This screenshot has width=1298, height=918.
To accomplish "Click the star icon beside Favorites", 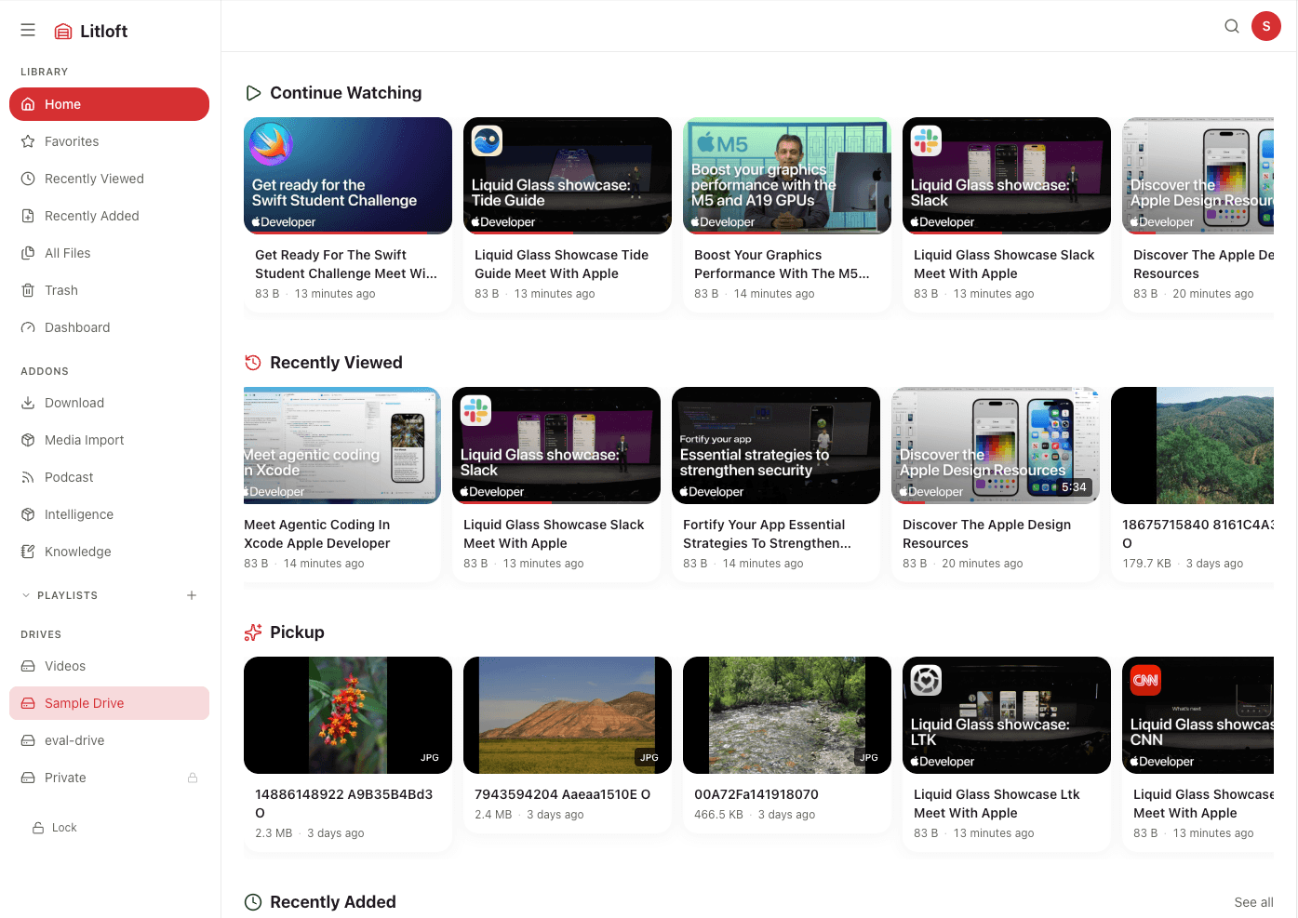I will [28, 141].
